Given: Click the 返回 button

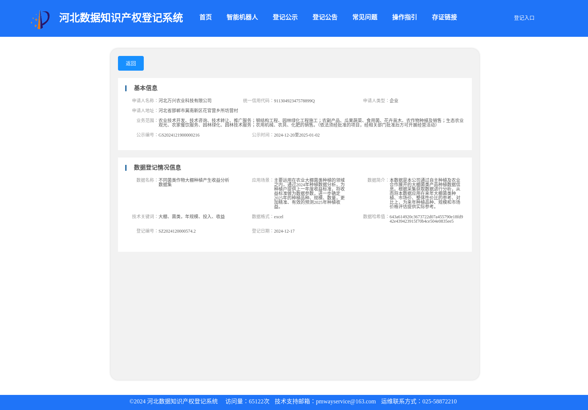Looking at the screenshot, I should pyautogui.click(x=131, y=63).
